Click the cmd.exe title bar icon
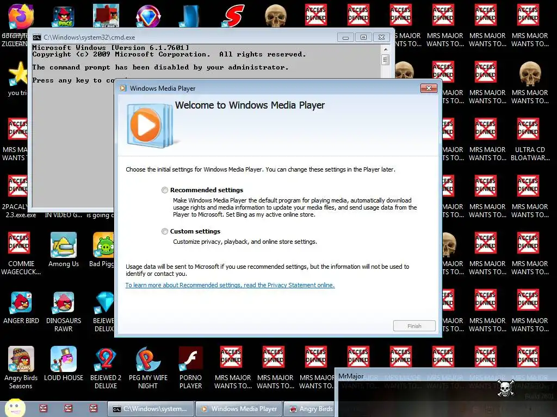Image resolution: width=557 pixels, height=417 pixels. point(36,37)
